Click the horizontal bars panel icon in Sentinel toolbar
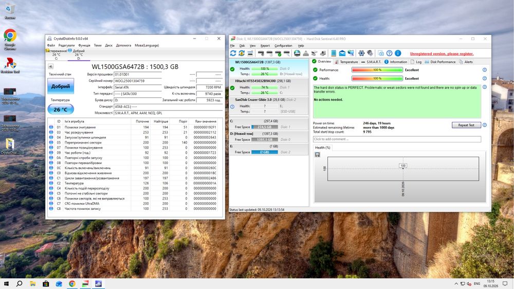 [250, 53]
